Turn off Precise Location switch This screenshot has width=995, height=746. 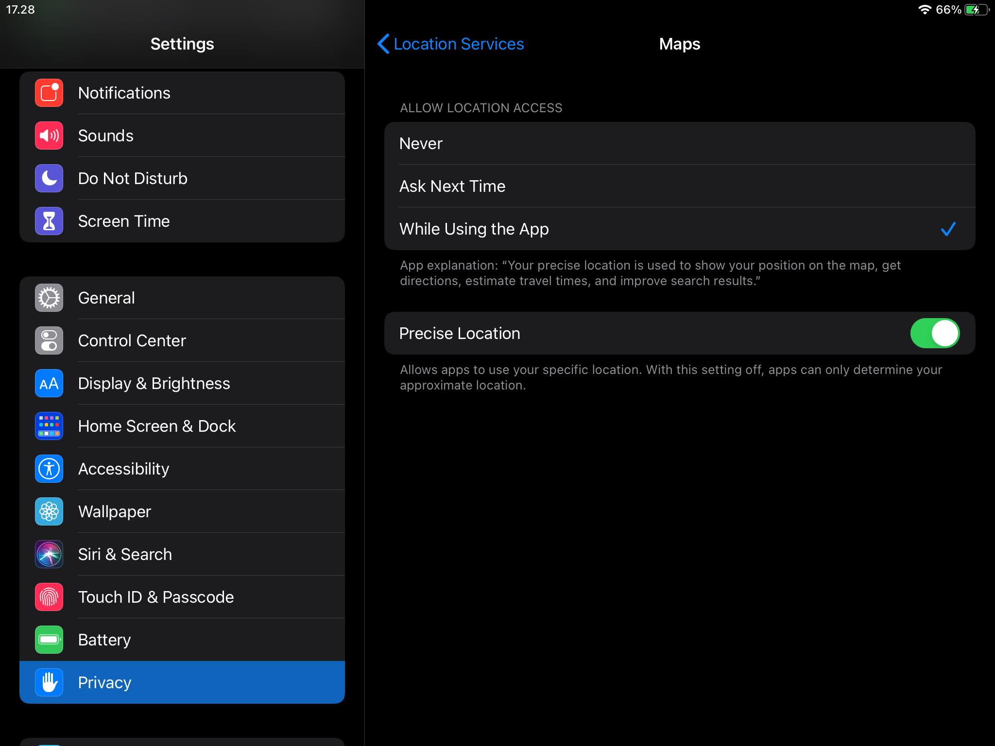934,333
